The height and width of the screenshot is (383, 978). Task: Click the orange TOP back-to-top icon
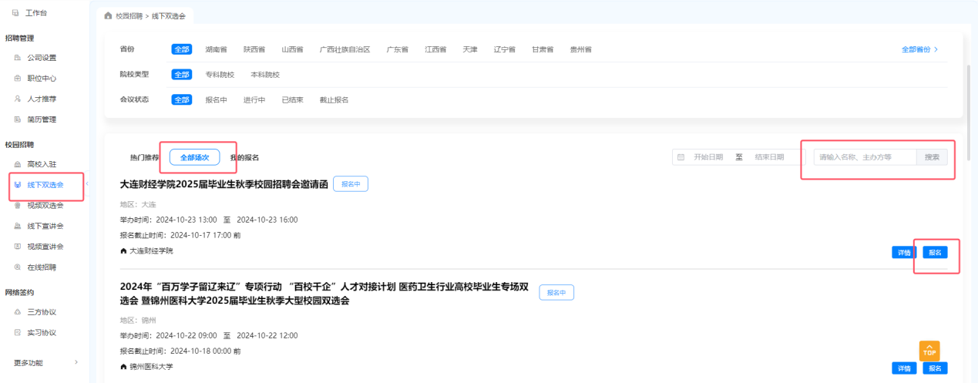click(x=929, y=351)
